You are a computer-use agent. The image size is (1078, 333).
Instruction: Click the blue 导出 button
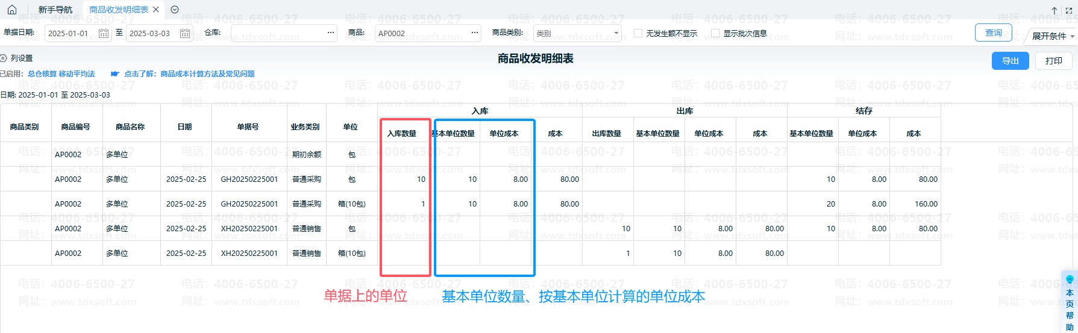click(x=1010, y=61)
